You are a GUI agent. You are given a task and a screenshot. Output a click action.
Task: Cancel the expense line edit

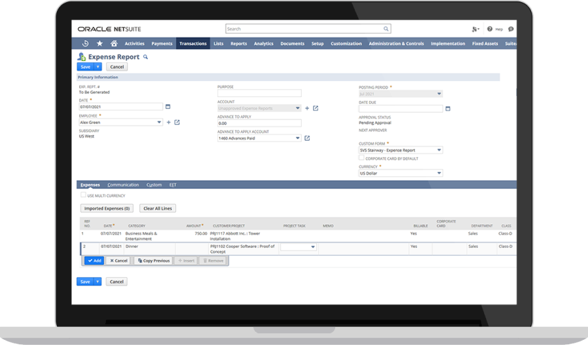pyautogui.click(x=118, y=260)
